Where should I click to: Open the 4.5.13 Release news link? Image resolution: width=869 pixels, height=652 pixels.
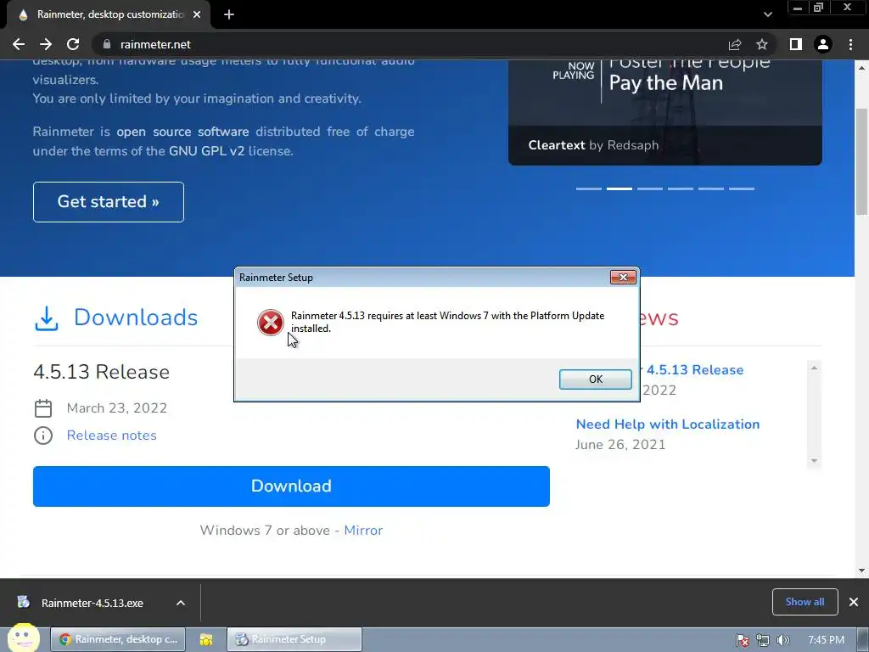(x=695, y=370)
